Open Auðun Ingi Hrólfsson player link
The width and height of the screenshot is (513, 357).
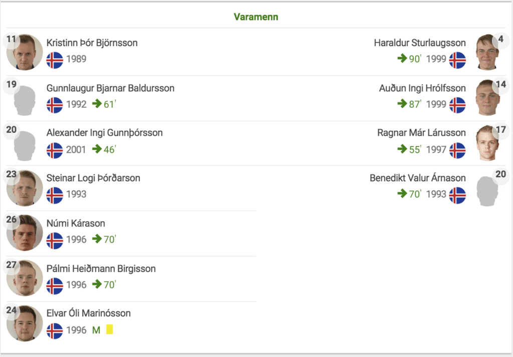pyautogui.click(x=422, y=88)
